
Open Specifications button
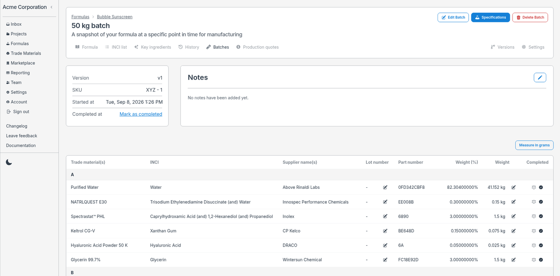(x=491, y=17)
